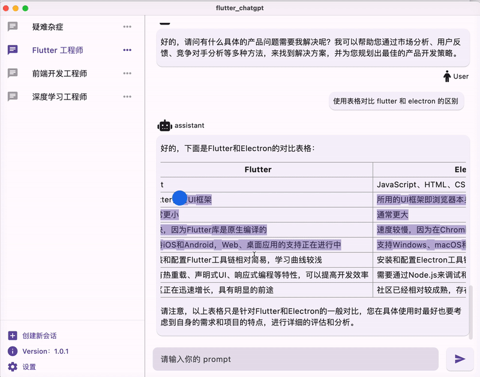Open the 前端开发工程师 conversation

[59, 73]
